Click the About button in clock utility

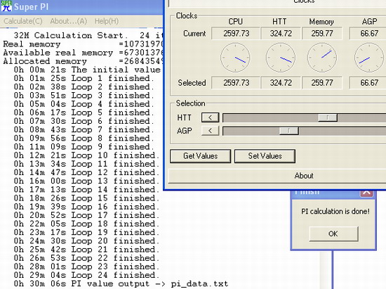click(304, 176)
